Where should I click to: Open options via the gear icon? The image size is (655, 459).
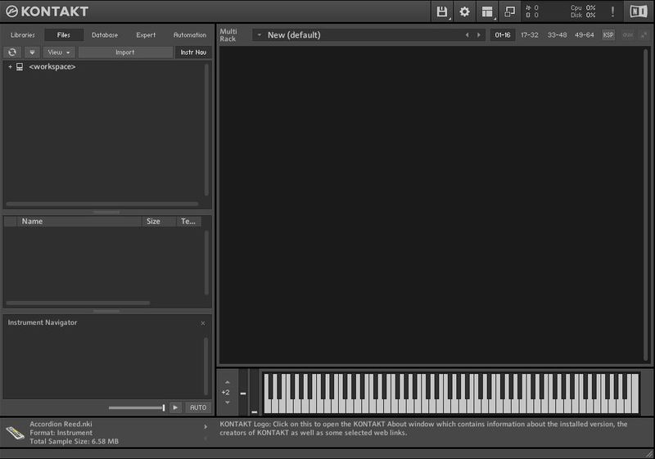tap(465, 11)
